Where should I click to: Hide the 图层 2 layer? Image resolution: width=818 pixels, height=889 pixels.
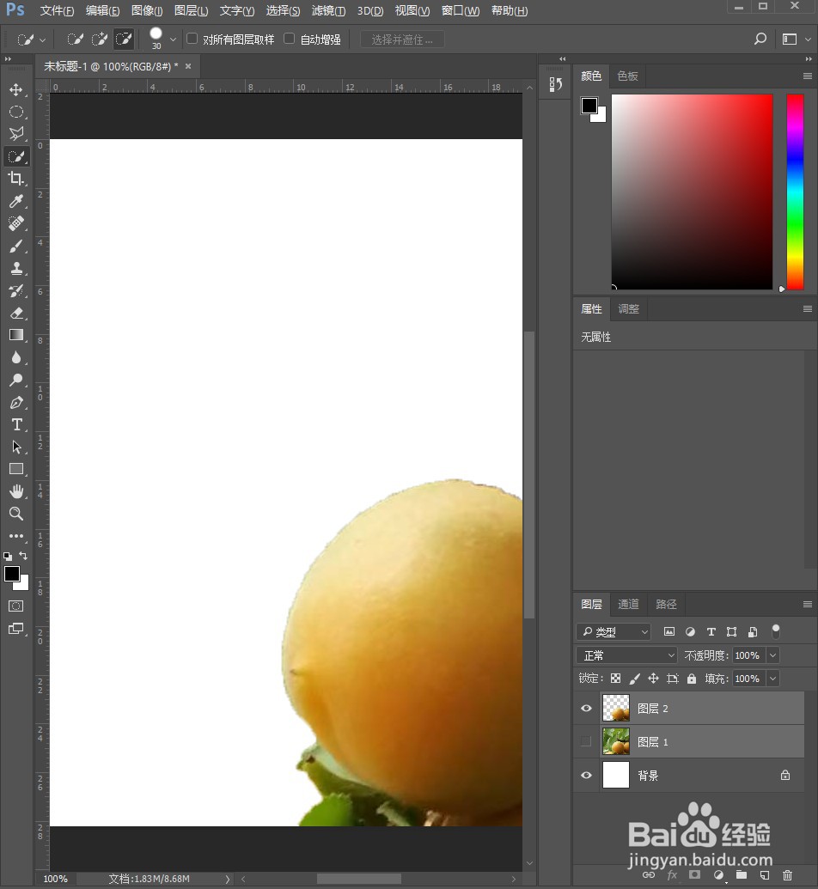(x=586, y=708)
